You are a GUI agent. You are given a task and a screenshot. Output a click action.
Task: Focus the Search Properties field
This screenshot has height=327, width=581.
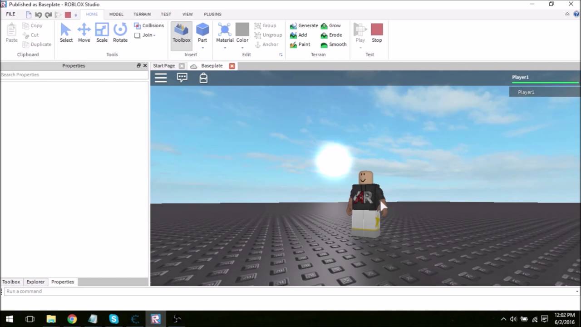(x=74, y=74)
